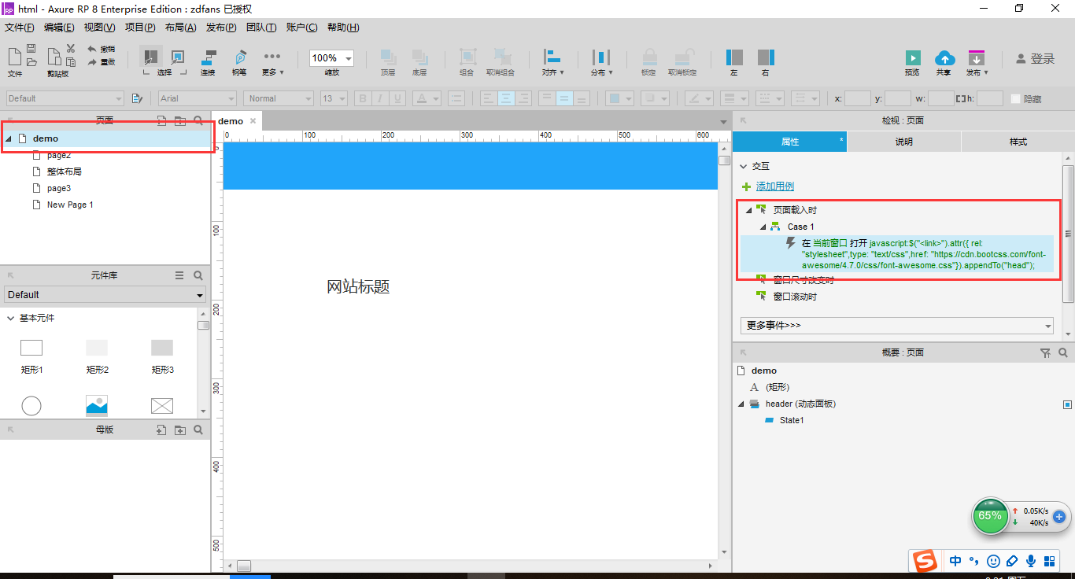
Task: Toggle the right (右) panels icon
Action: (766, 57)
